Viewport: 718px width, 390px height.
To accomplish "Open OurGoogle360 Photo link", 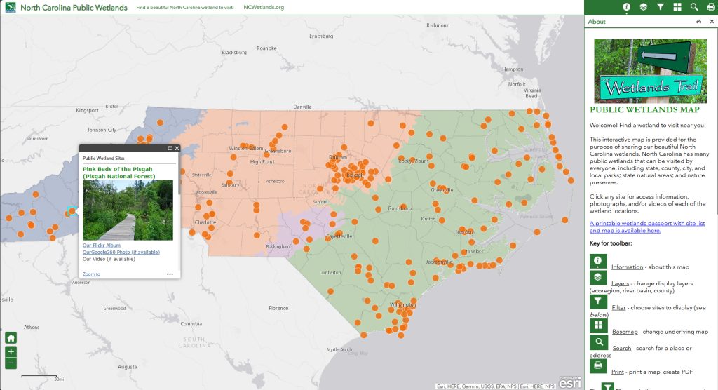I will tap(121, 252).
